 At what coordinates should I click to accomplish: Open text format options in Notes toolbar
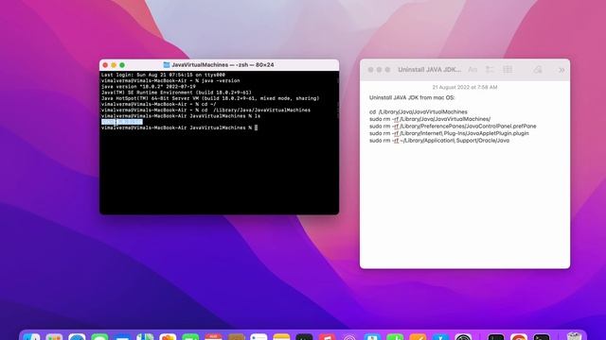click(x=472, y=70)
